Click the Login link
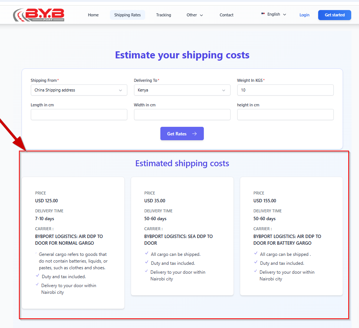This screenshot has height=328, width=359. pyautogui.click(x=304, y=15)
